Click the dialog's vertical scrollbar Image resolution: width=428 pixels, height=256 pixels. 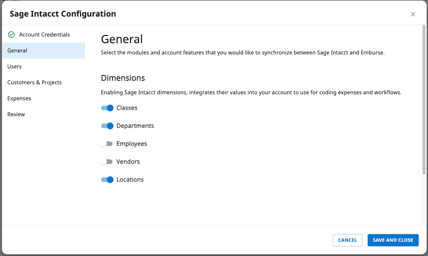tap(424, 100)
